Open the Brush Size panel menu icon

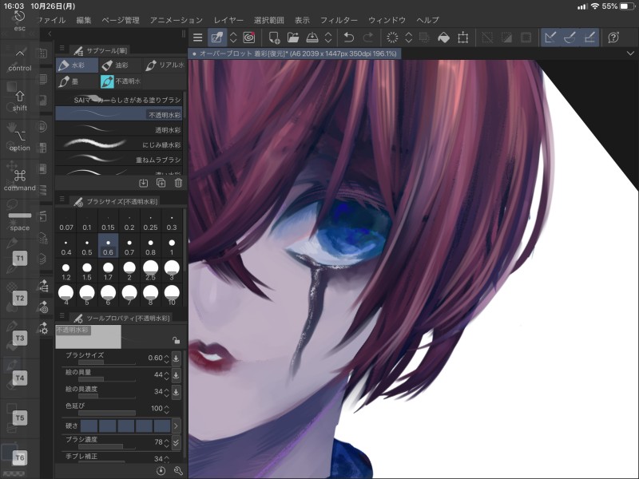tap(62, 199)
